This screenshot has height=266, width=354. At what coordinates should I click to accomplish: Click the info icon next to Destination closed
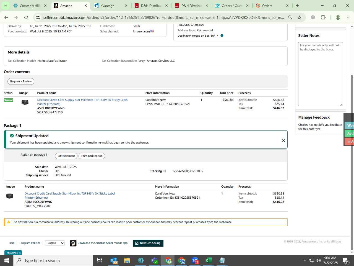click(222, 35)
